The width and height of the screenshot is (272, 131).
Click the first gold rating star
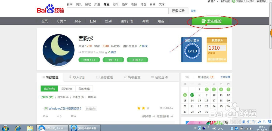(139, 108)
